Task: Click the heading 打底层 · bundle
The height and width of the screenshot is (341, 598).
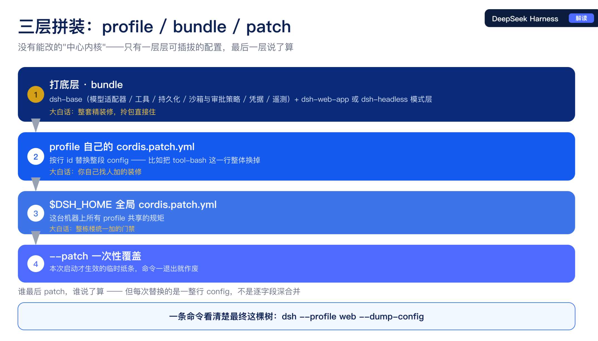Action: pos(86,85)
